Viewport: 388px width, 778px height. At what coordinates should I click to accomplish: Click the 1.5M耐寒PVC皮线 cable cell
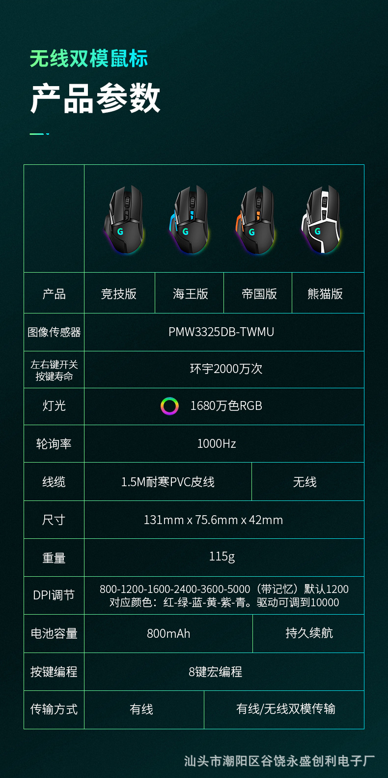(168, 482)
